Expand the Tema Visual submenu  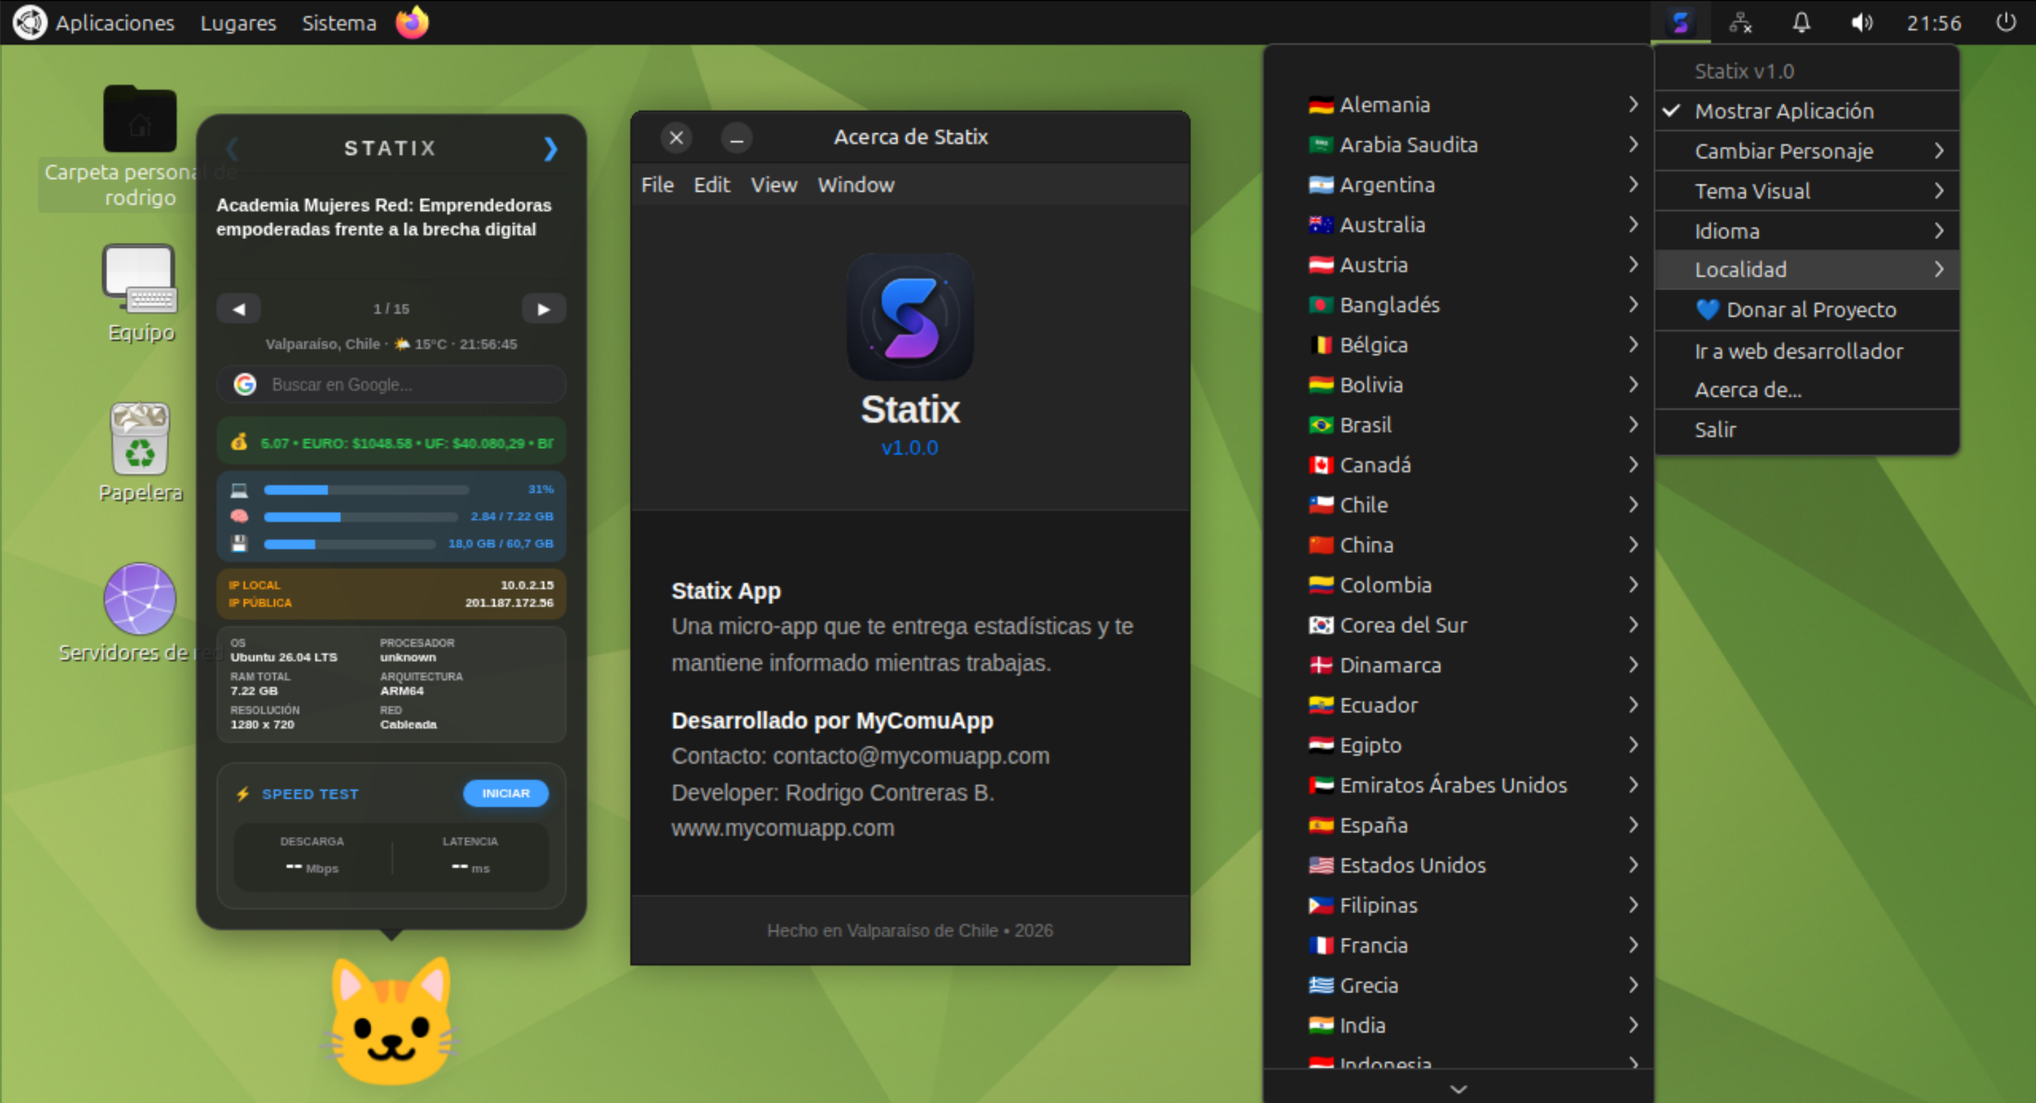[x=1806, y=191]
